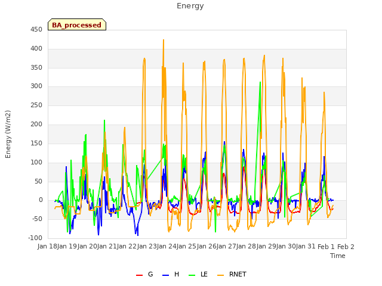Click the Feb 2 x-axis tick label
The width and height of the screenshot is (382, 286).
[x=346, y=247]
